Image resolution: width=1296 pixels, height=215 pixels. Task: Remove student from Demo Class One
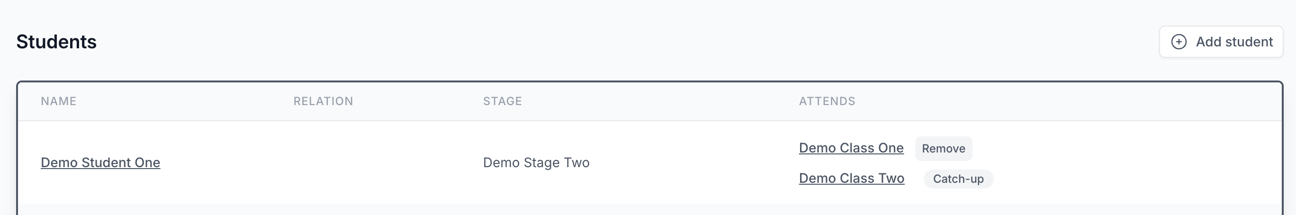pyautogui.click(x=943, y=149)
